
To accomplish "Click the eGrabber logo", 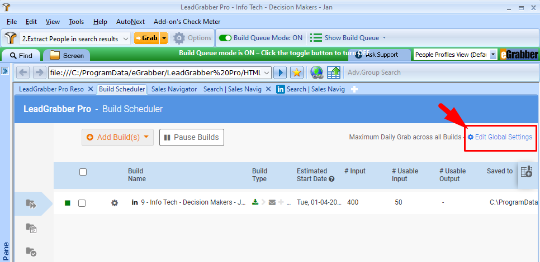I will point(519,54).
